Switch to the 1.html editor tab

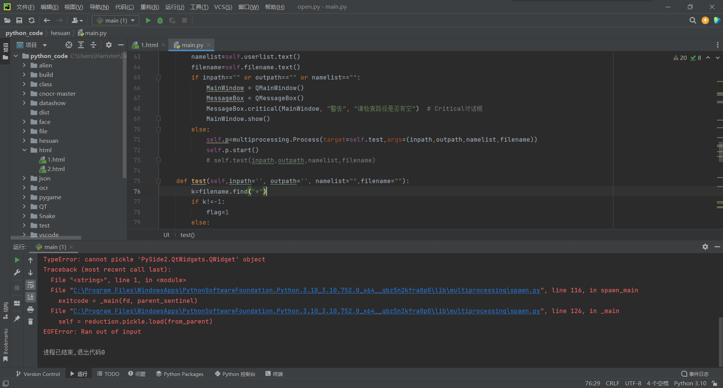(149, 45)
